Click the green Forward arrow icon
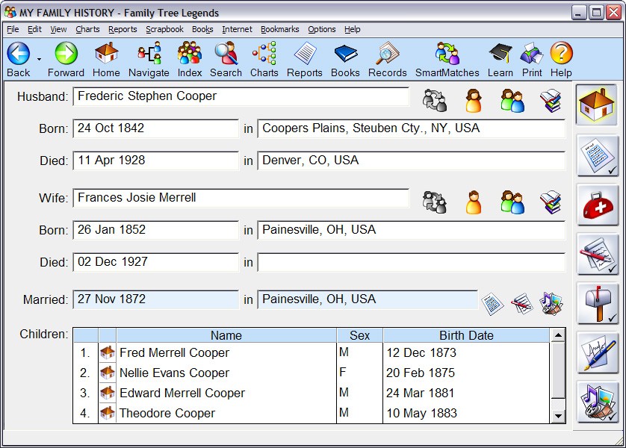Viewport: 626px width, 448px height. pyautogui.click(x=66, y=53)
